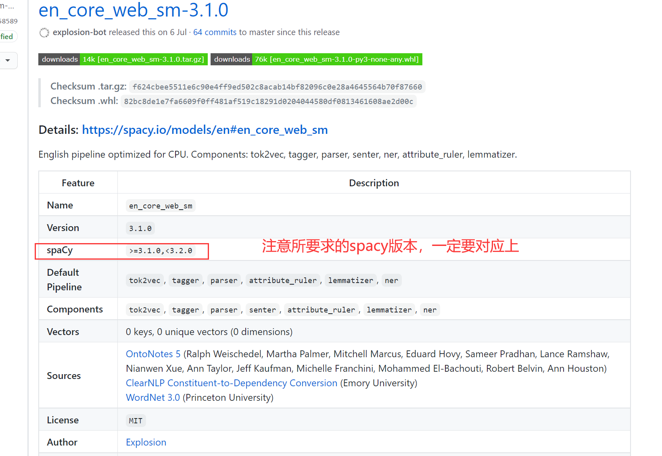Click the 'released this on 6 Jul' text
This screenshot has width=662, height=456.
148,32
